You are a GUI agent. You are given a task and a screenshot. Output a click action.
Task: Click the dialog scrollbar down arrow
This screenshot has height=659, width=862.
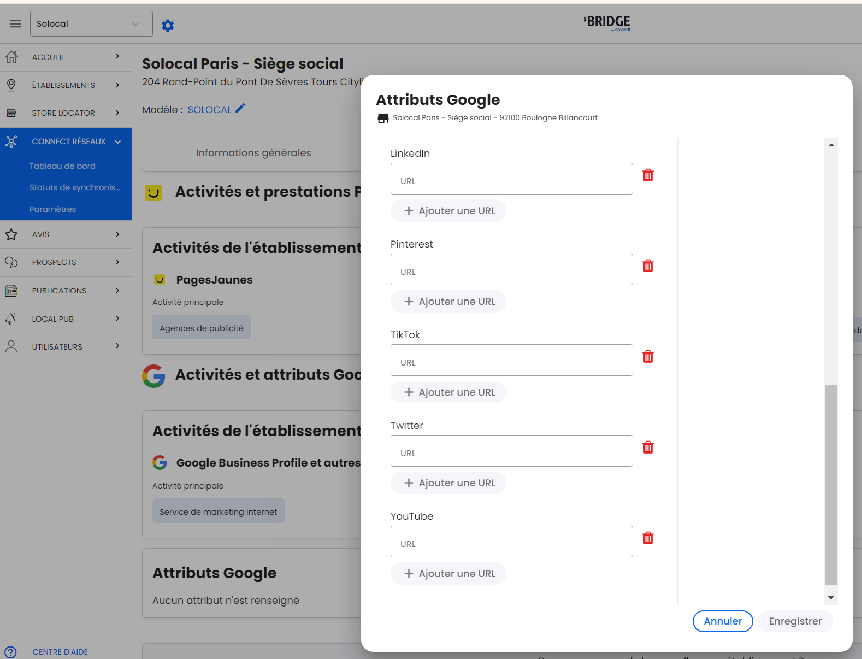click(x=831, y=598)
